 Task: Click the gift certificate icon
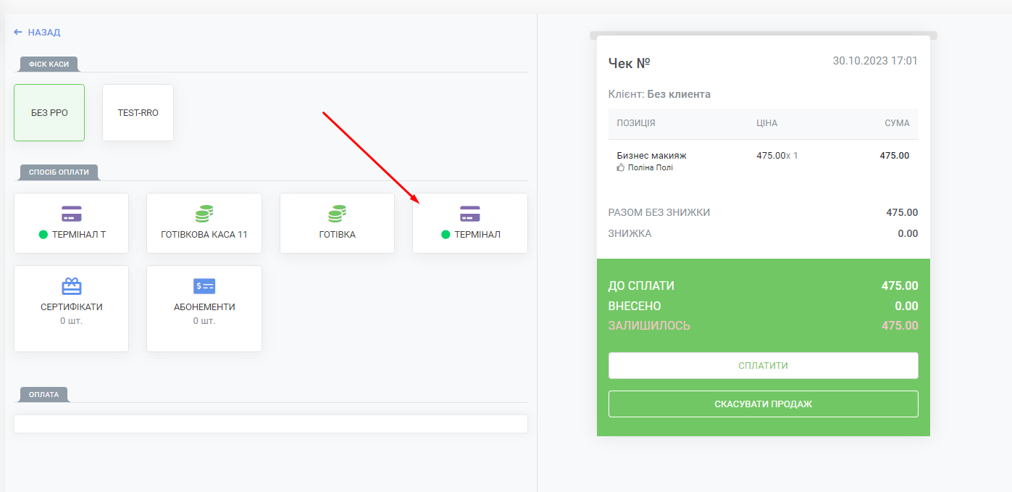[x=72, y=286]
